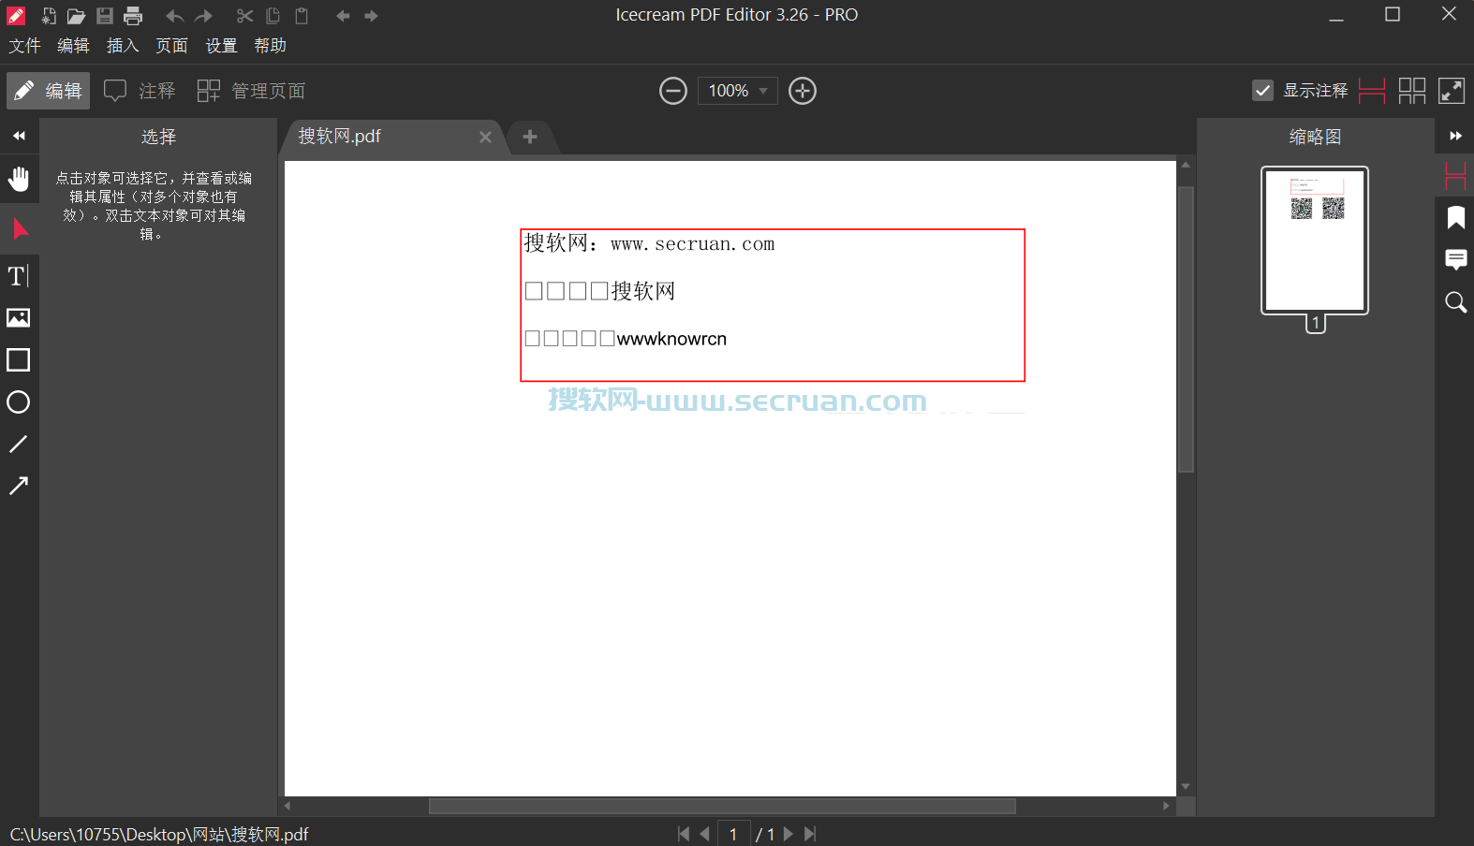Pick the Line drawing tool

coord(19,445)
